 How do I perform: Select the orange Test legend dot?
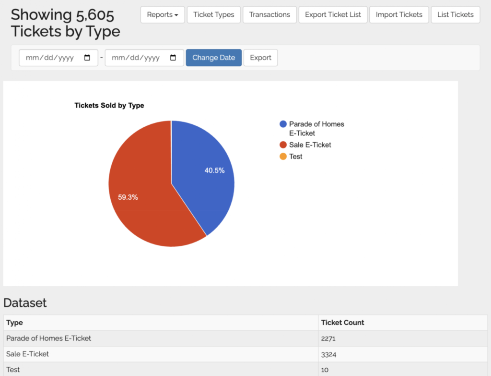click(283, 157)
